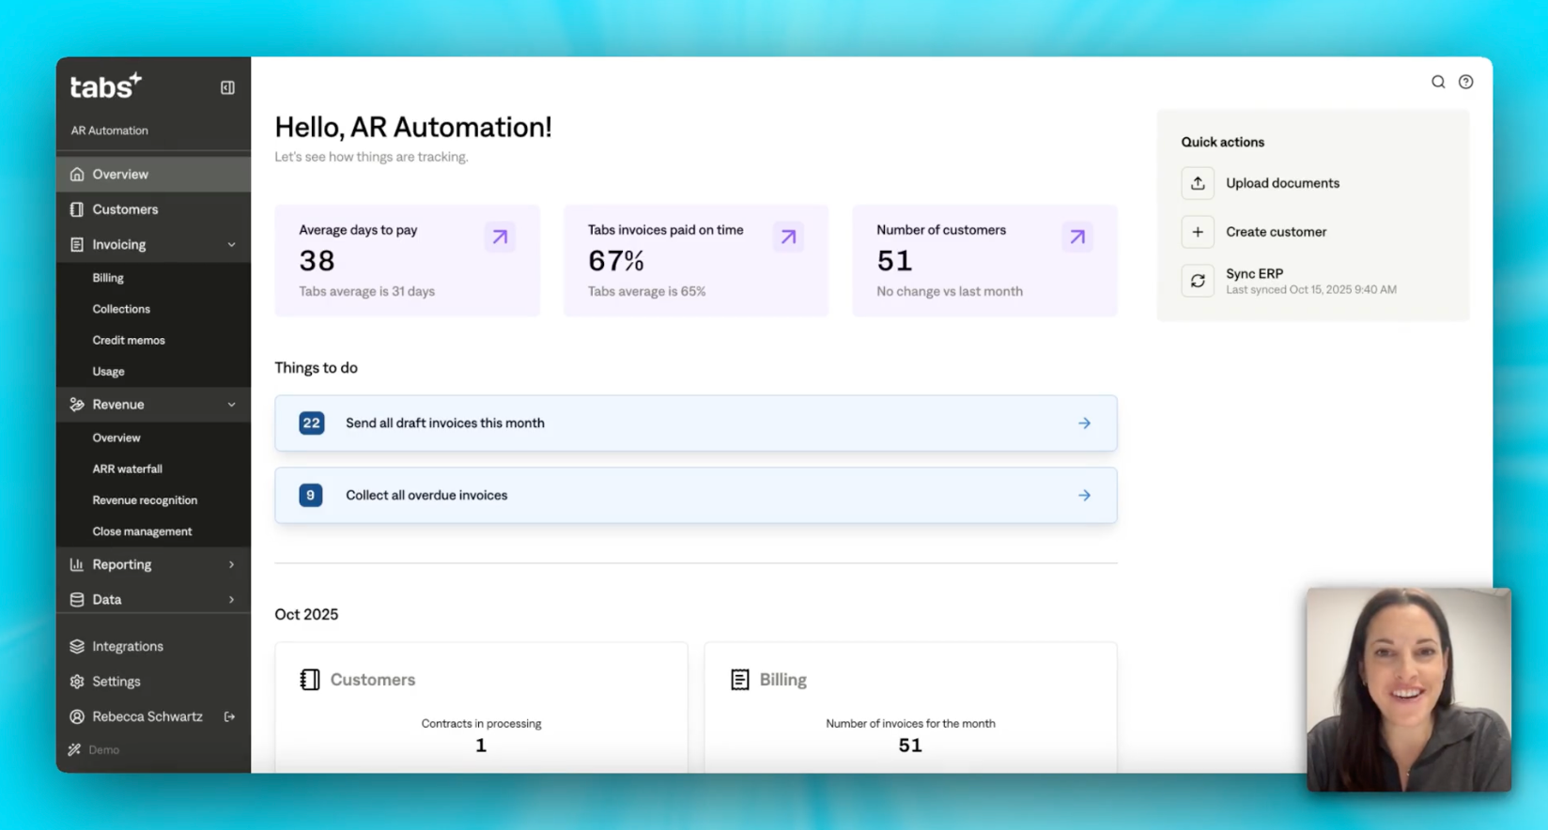Open Overview under Revenue
1548x830 pixels.
coord(116,438)
